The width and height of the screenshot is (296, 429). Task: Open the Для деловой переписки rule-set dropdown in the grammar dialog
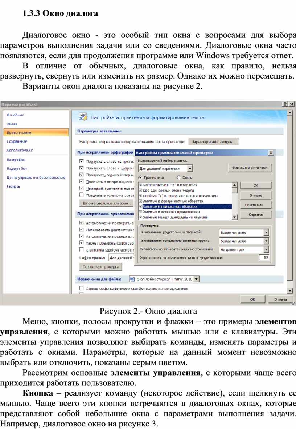coord(190,168)
